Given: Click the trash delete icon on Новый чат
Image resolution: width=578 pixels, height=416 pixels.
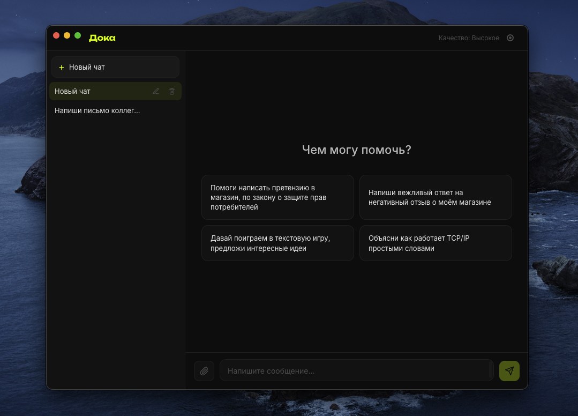Looking at the screenshot, I should tap(172, 91).
